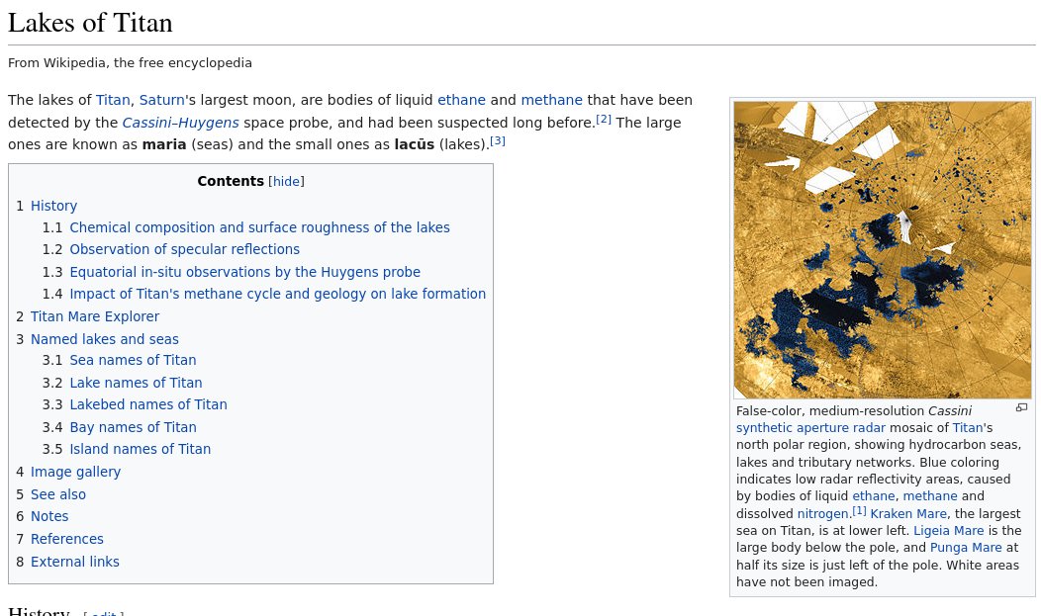The height and width of the screenshot is (616, 1041).
Task: Follow the ethane link in intro
Action: point(461,100)
